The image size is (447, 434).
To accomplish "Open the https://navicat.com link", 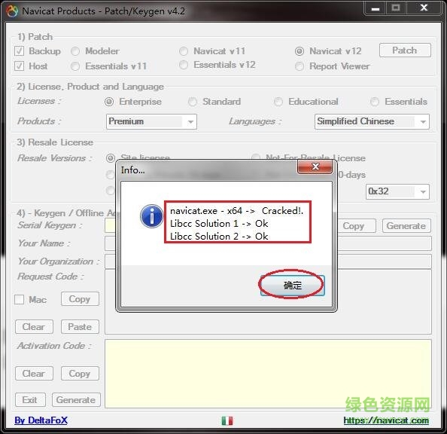I will point(386,420).
